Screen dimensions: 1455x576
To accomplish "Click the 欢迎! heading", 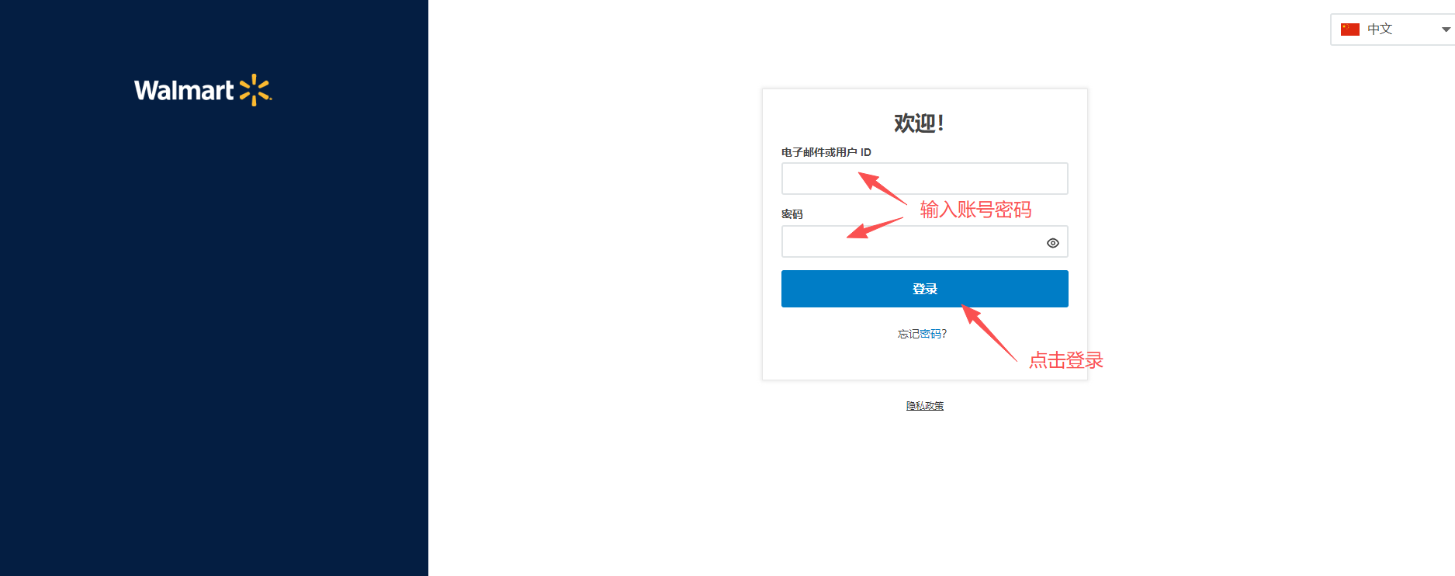I will [919, 123].
